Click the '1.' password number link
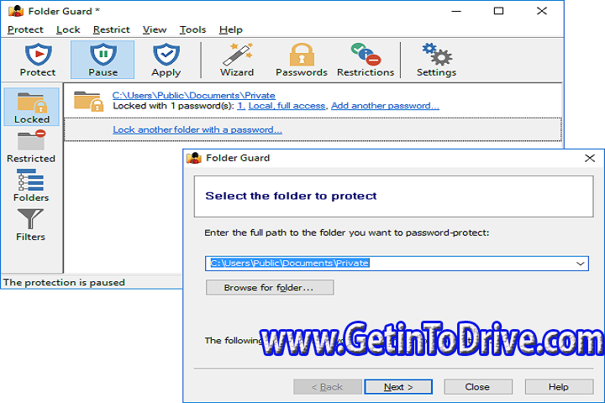Screen dimensions: 605x403 (x=241, y=106)
